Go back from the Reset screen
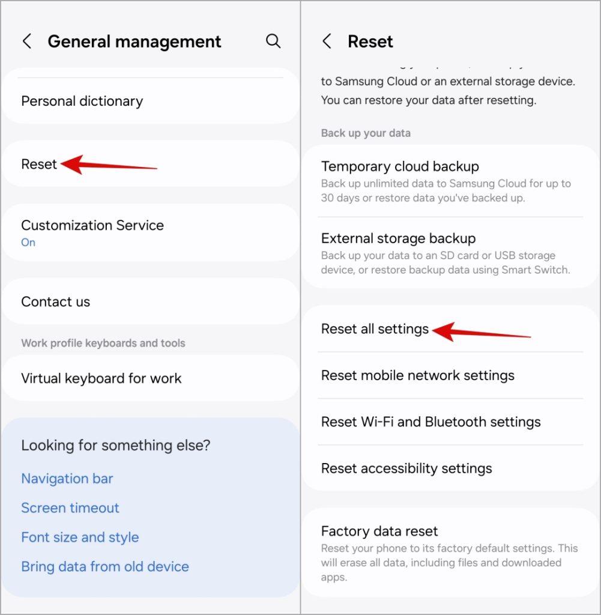The height and width of the screenshot is (615, 601). (x=327, y=41)
